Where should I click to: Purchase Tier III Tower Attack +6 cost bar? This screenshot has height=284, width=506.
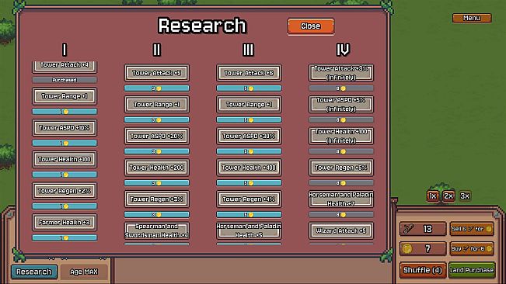tap(249, 88)
